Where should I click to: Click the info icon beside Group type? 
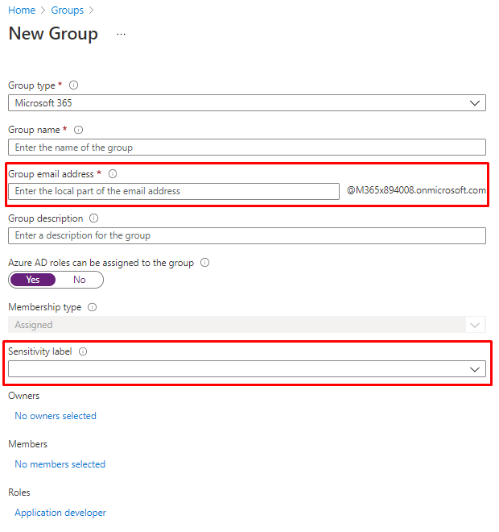(x=74, y=85)
